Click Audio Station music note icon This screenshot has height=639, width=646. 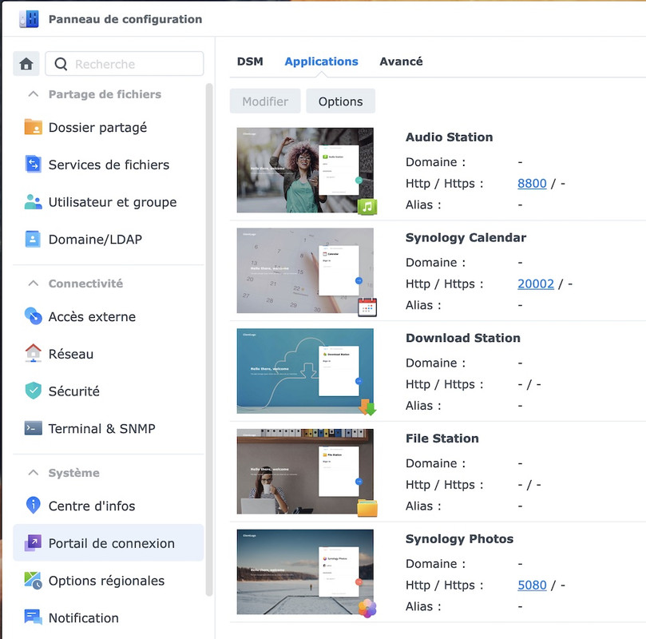pos(367,206)
